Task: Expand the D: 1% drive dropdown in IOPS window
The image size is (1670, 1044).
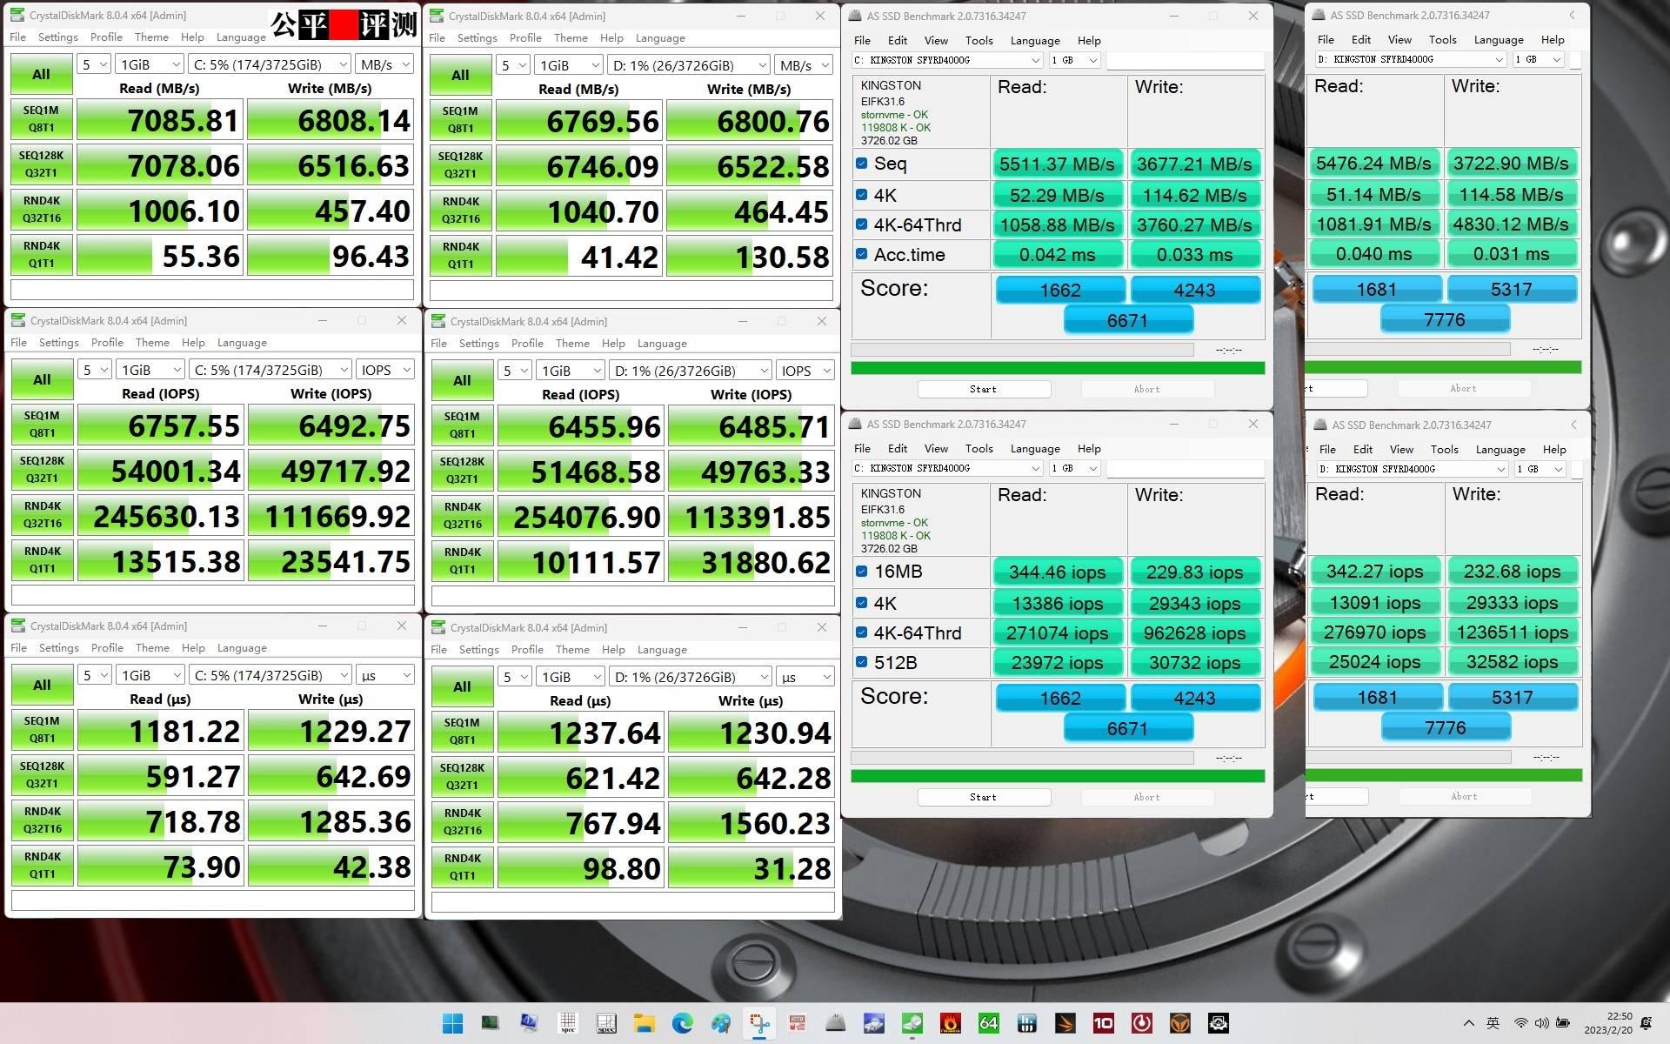Action: pos(689,371)
